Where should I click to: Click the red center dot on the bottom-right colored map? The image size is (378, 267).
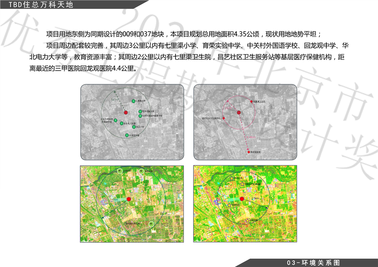pos(242,199)
